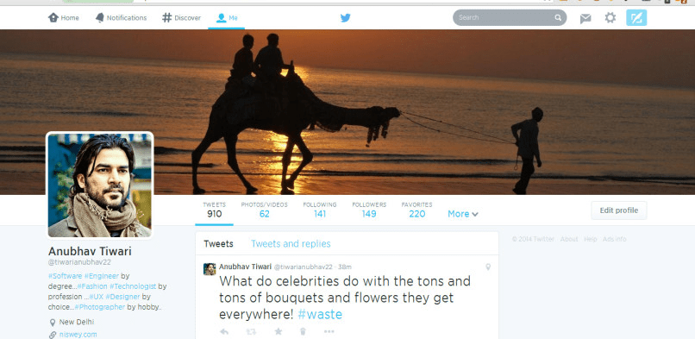Image resolution: width=695 pixels, height=339 pixels.
Task: Click the Edit profile button
Action: (619, 210)
